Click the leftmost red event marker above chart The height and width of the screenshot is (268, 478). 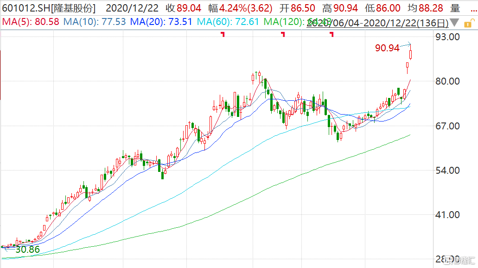(x=223, y=34)
